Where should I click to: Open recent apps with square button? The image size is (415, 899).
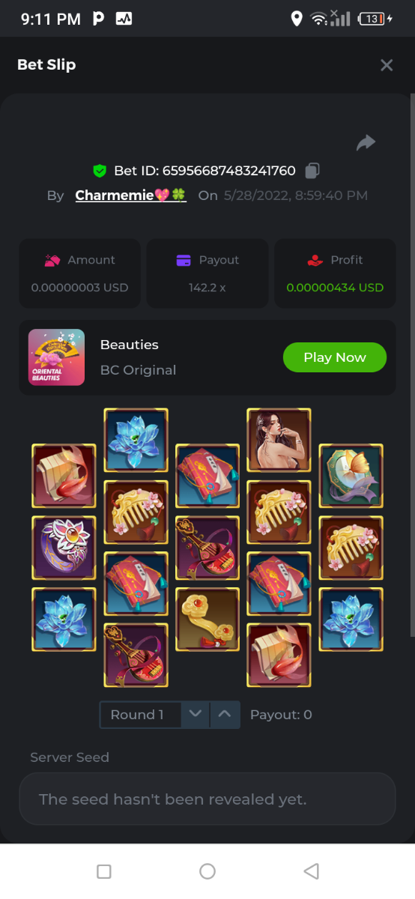104,871
